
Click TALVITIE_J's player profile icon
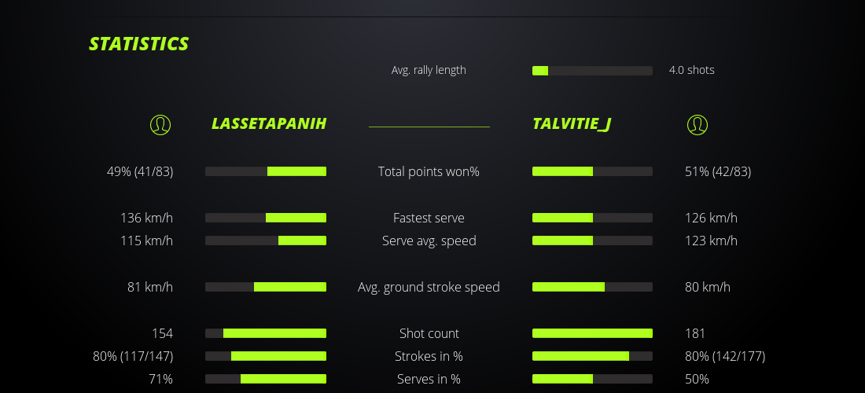click(x=698, y=124)
